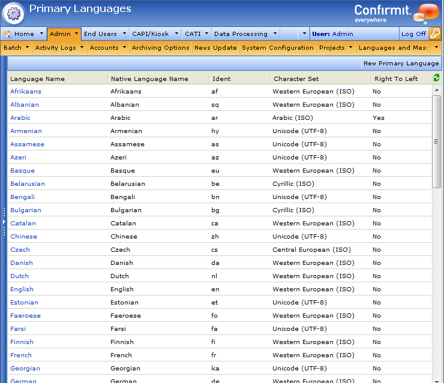Viewport: 444px width, 383px height.
Task: Open the Accounts submenu arrow
Action: (124, 47)
